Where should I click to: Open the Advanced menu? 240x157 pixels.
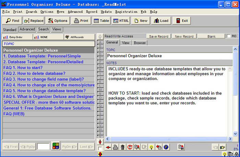75,12
